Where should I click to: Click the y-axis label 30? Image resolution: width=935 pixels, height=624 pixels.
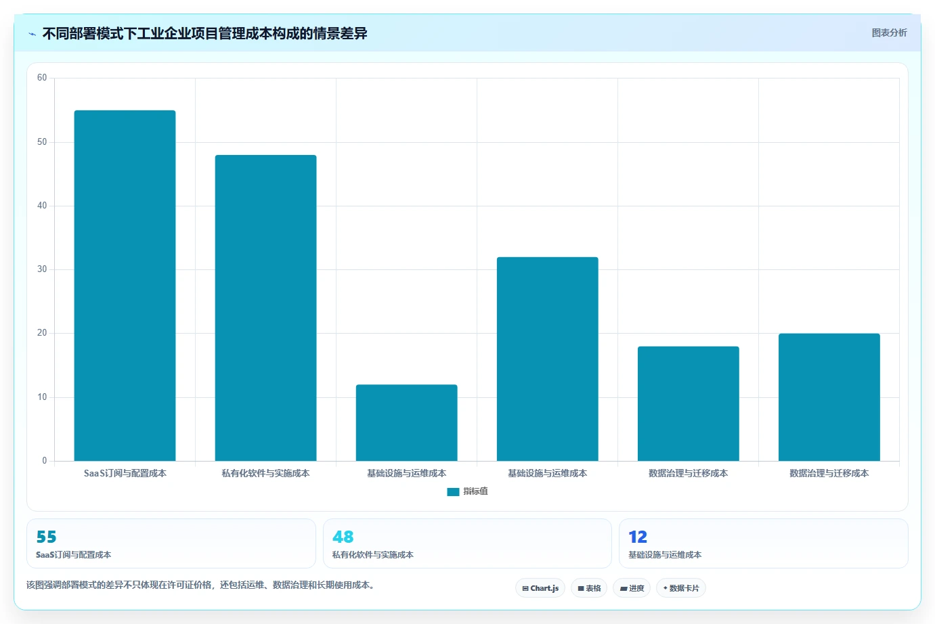42,269
